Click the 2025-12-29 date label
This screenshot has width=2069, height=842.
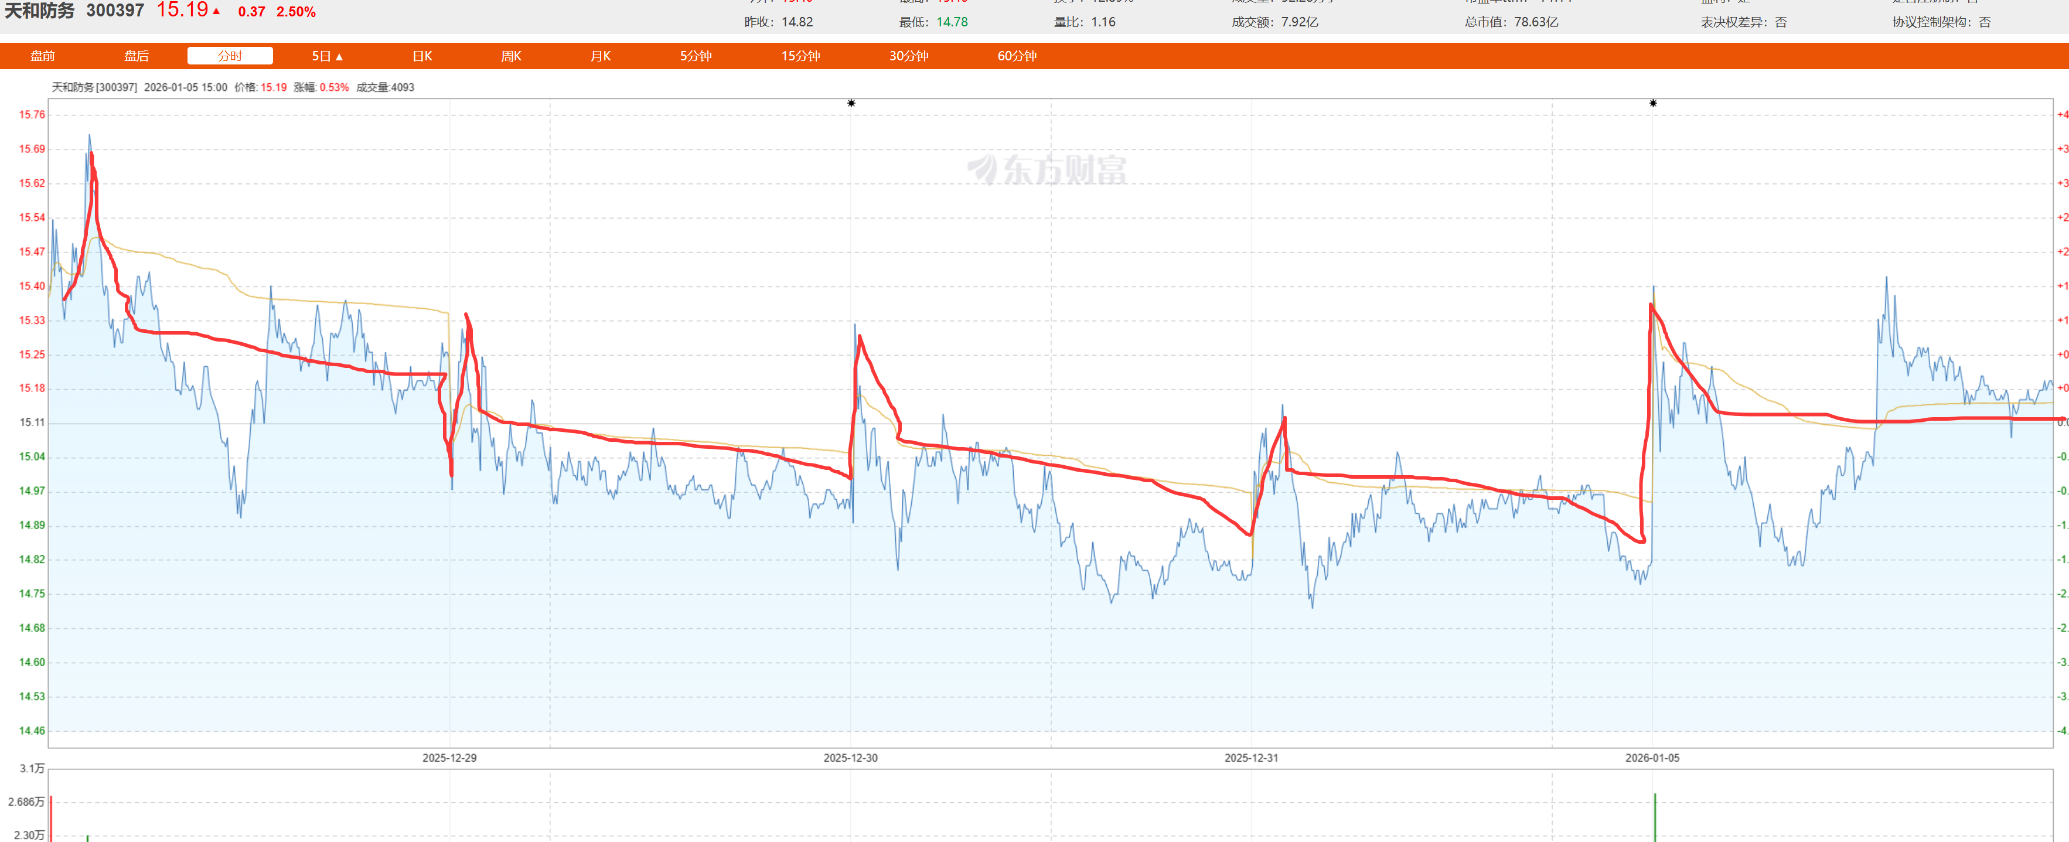[449, 758]
